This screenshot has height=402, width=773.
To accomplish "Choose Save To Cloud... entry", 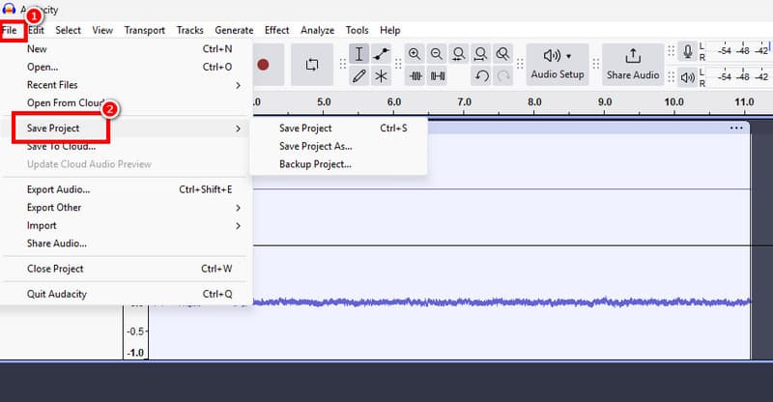I will (126, 146).
